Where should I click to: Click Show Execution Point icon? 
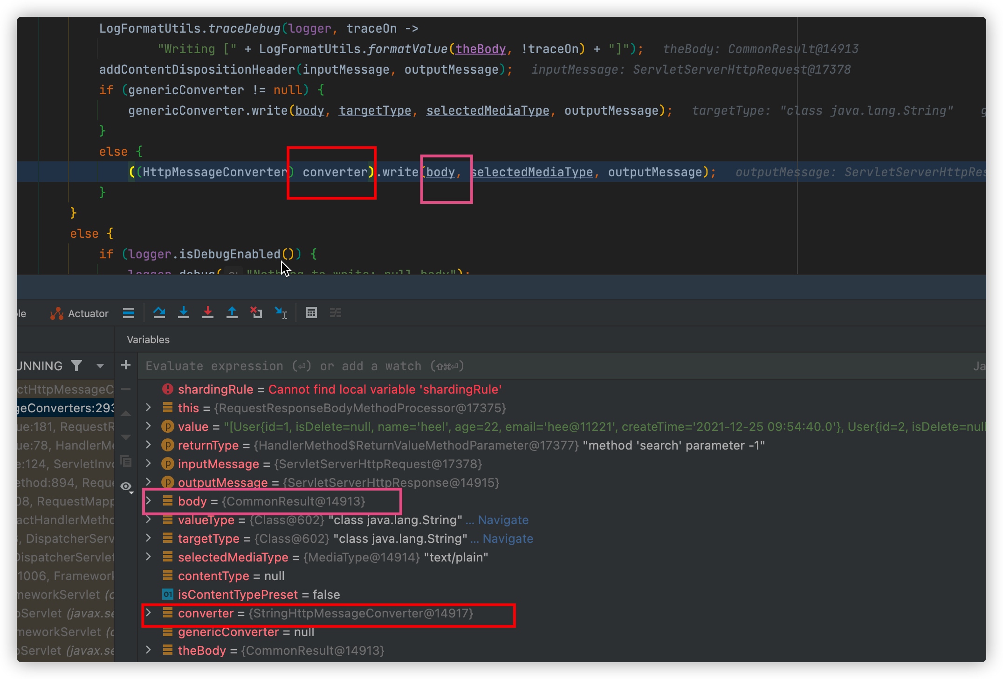(129, 312)
